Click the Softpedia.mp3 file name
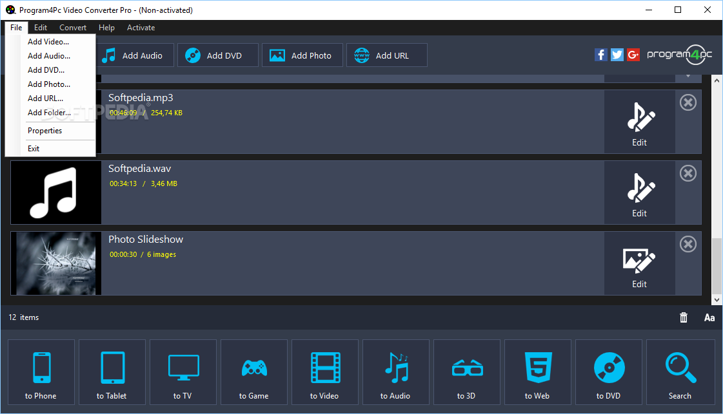Viewport: 723px width, 414px height. pos(141,98)
